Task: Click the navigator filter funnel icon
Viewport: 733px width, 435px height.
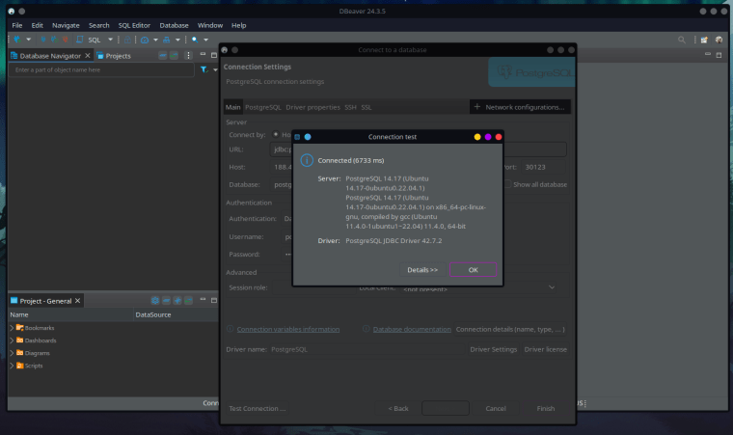Action: pos(204,69)
